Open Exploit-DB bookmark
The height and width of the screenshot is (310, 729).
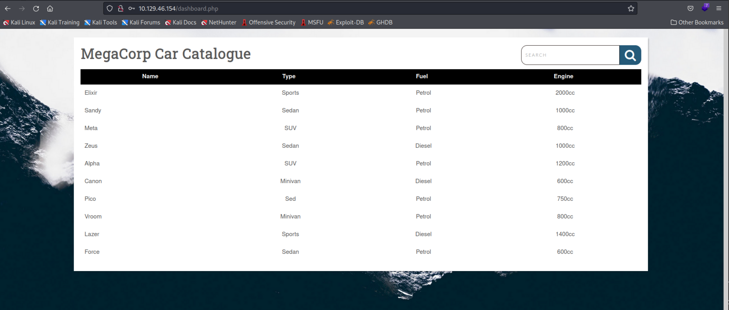pos(346,22)
